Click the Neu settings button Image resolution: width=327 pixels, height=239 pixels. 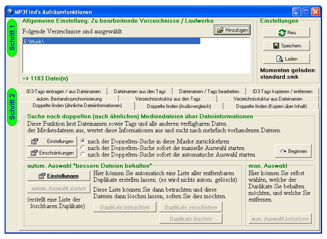(287, 33)
